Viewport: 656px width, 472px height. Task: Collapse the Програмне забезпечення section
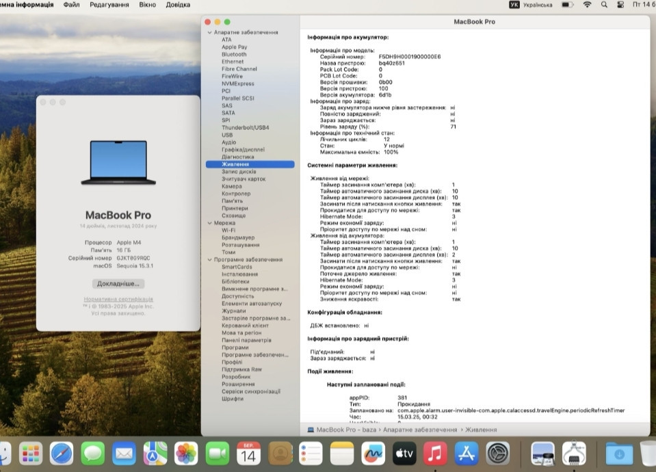pyautogui.click(x=210, y=260)
